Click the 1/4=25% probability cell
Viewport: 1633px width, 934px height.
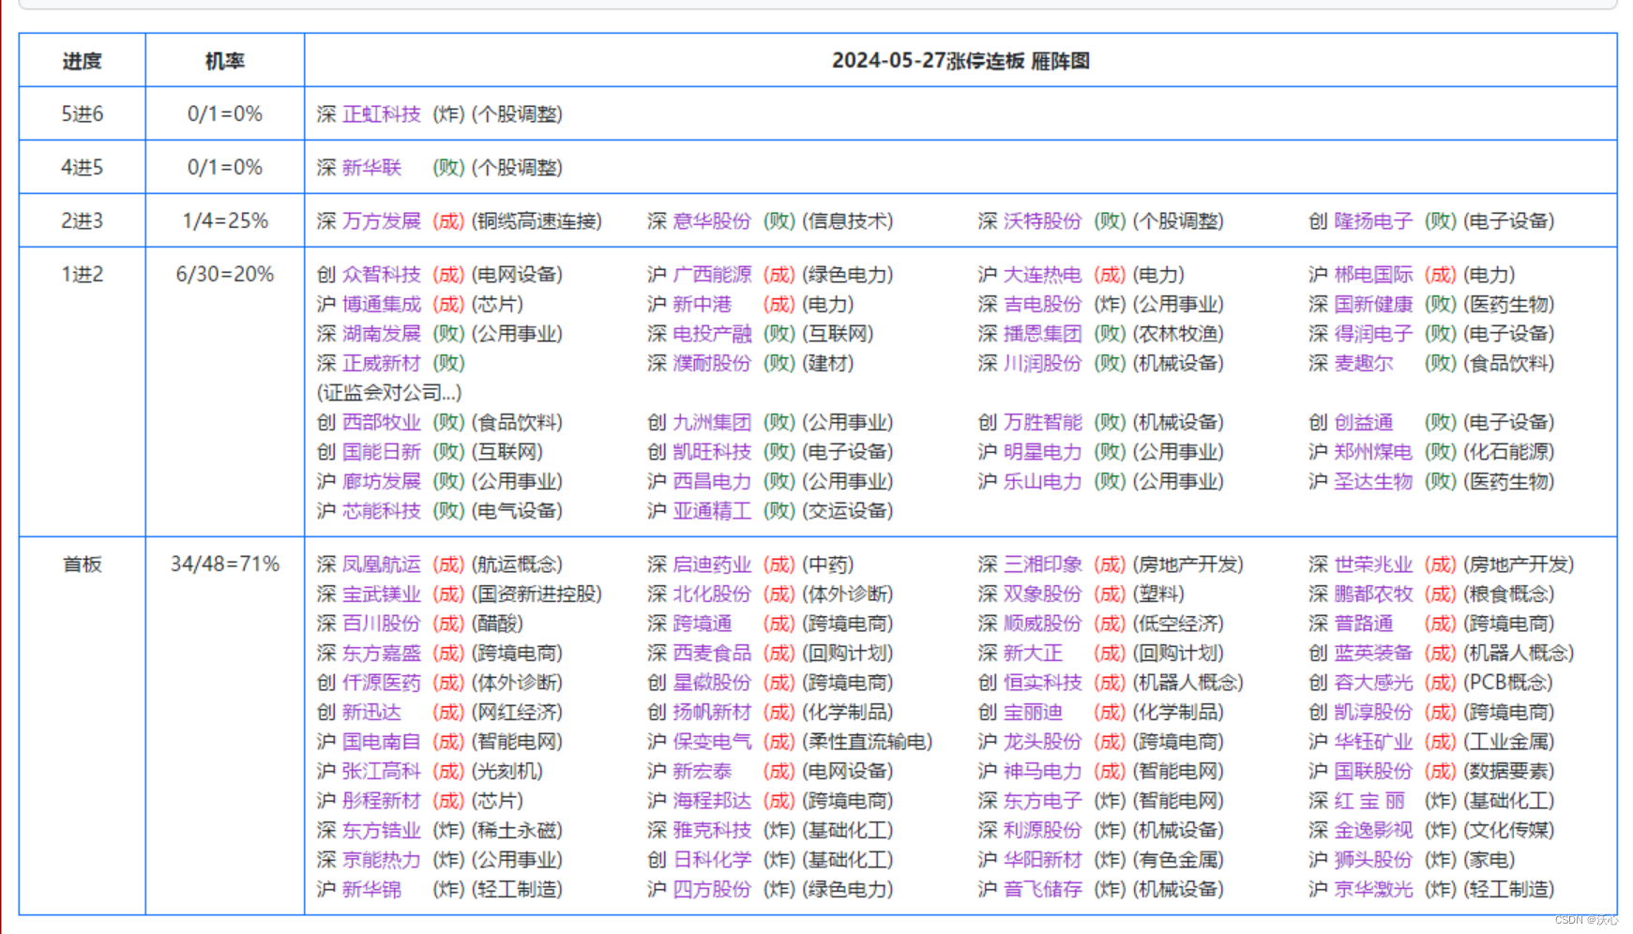225,221
